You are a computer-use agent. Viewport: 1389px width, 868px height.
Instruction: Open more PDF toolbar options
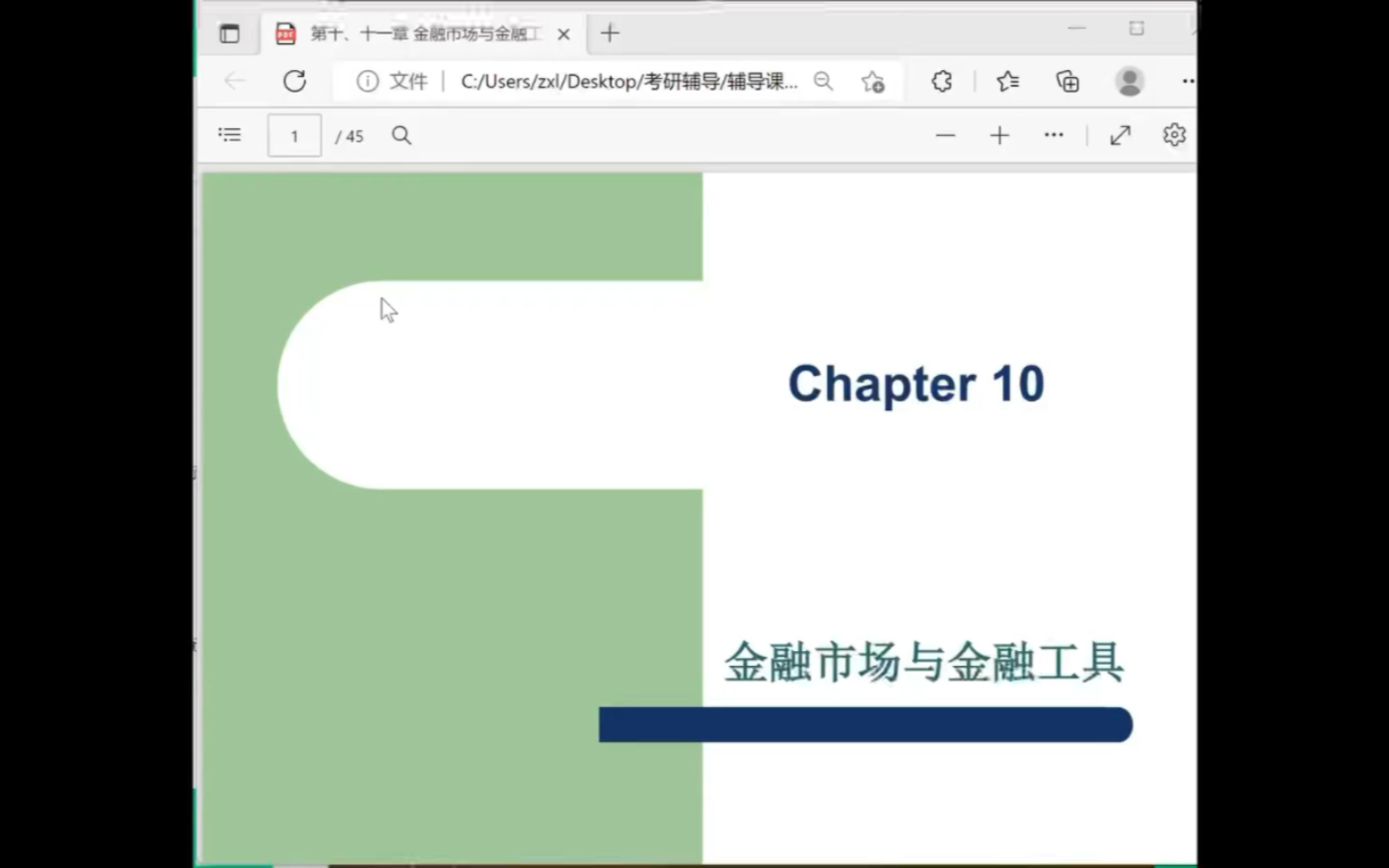[1054, 134]
